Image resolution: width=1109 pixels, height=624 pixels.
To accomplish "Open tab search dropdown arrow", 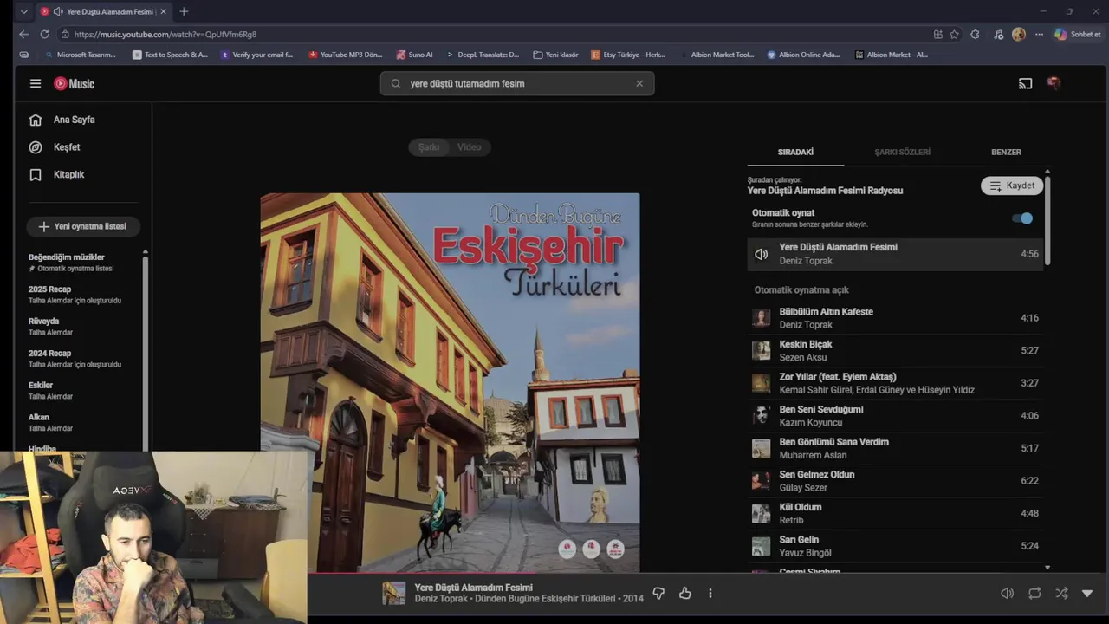I will pyautogui.click(x=23, y=11).
